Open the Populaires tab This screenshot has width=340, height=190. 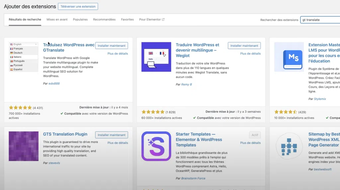click(x=80, y=20)
